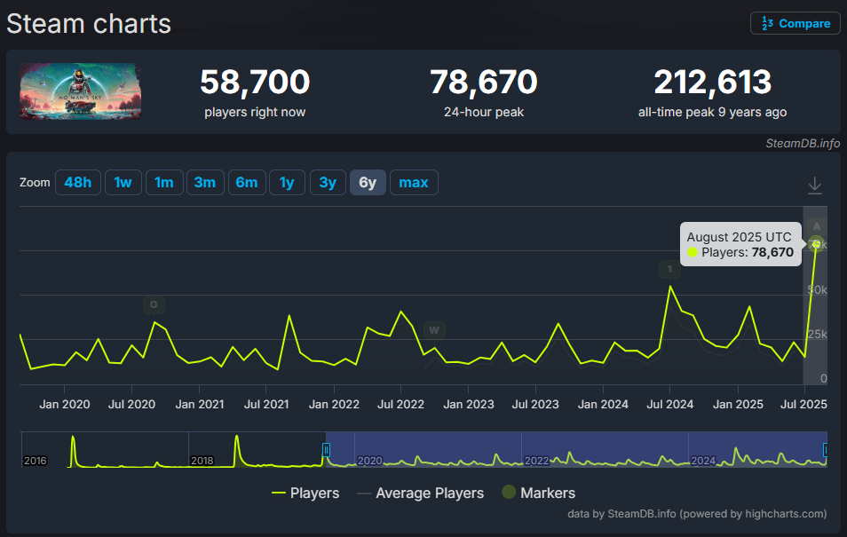
Task: Choose the 1y zoom option
Action: (287, 183)
